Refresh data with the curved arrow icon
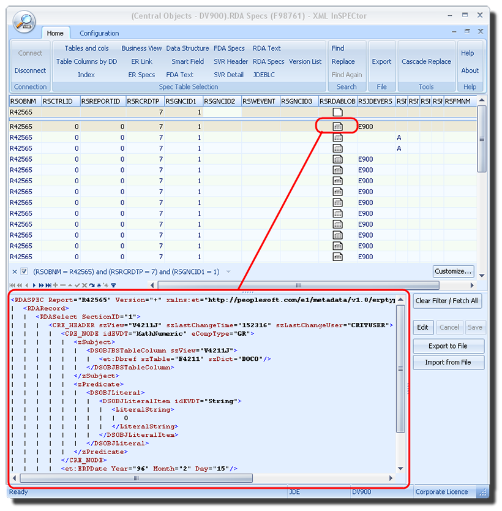This screenshot has width=502, height=511. (92, 285)
